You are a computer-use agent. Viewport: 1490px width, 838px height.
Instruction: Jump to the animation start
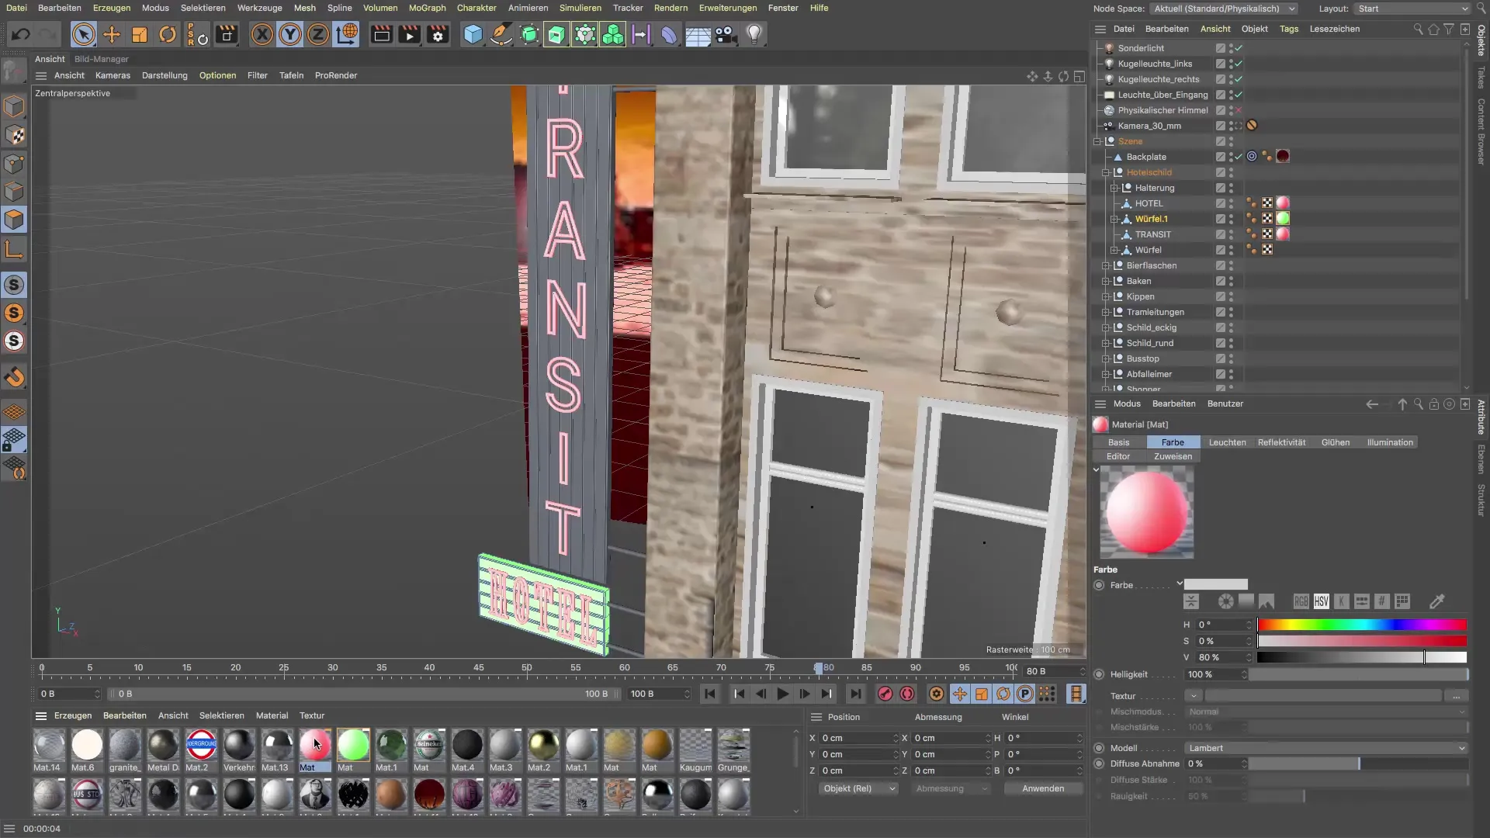point(710,694)
